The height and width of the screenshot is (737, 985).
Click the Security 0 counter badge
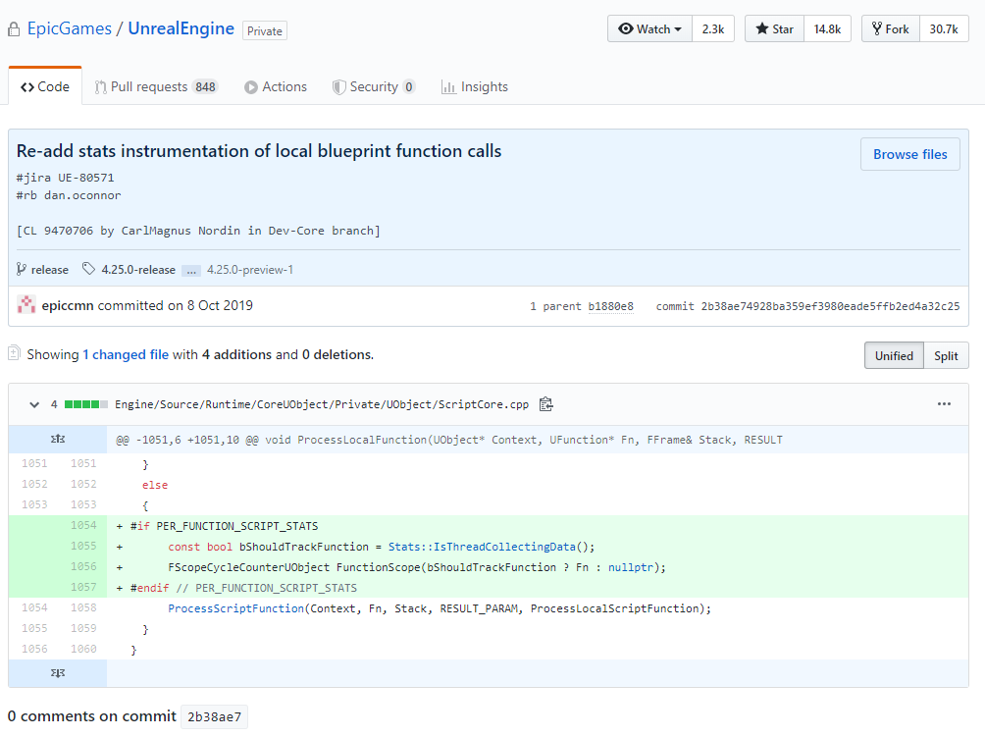tap(408, 86)
